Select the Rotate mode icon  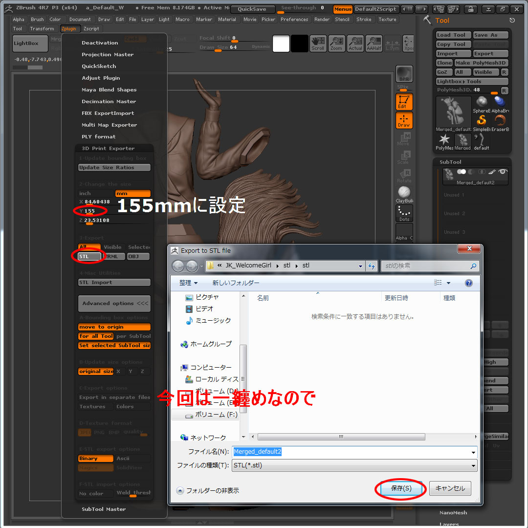pyautogui.click(x=404, y=176)
